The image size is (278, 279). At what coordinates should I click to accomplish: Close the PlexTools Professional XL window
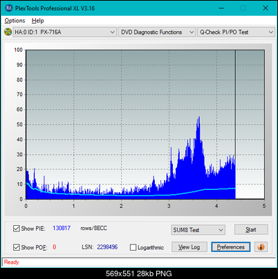pyautogui.click(x=266, y=8)
